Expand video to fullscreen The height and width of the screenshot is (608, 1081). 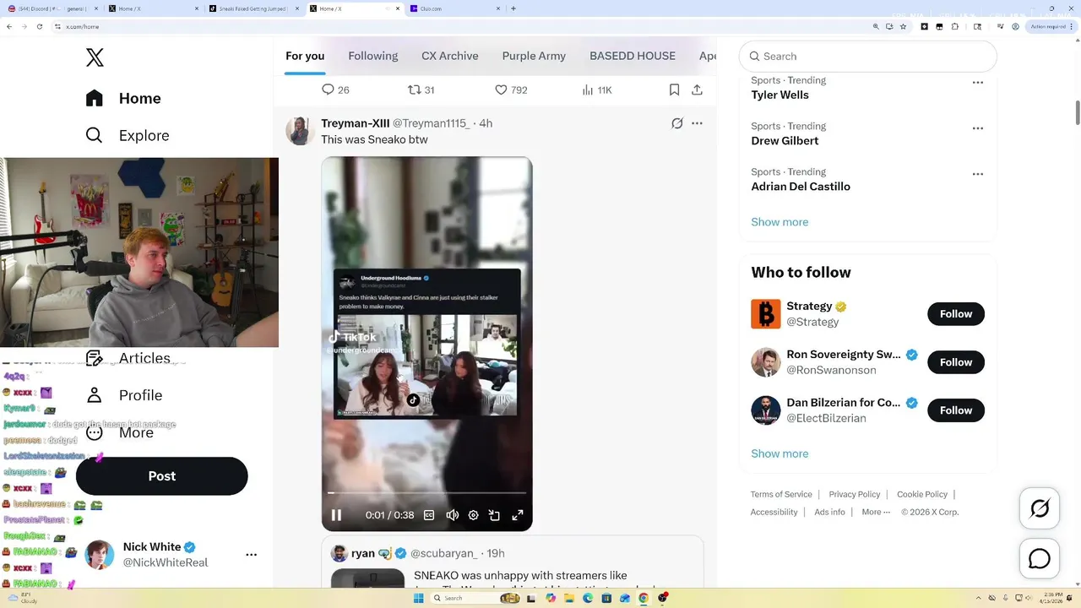click(x=518, y=515)
